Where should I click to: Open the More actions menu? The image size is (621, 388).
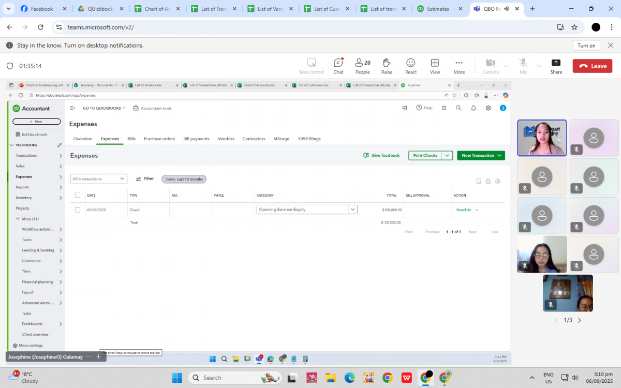(459, 66)
